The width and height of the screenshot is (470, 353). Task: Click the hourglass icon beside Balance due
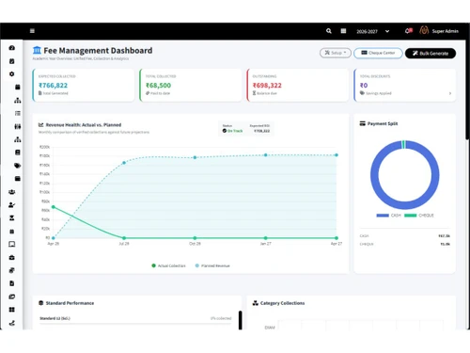point(254,93)
